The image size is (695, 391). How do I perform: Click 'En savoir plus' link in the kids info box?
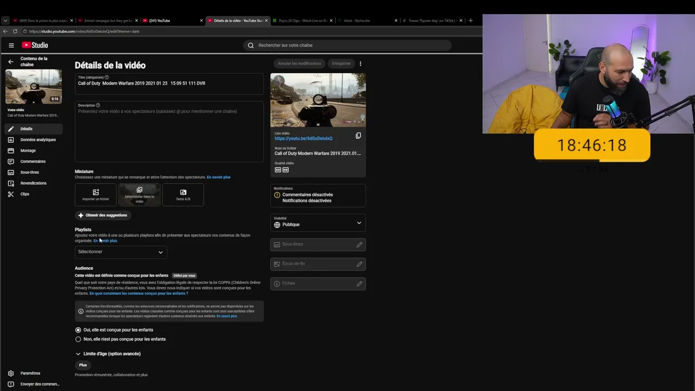(227, 316)
